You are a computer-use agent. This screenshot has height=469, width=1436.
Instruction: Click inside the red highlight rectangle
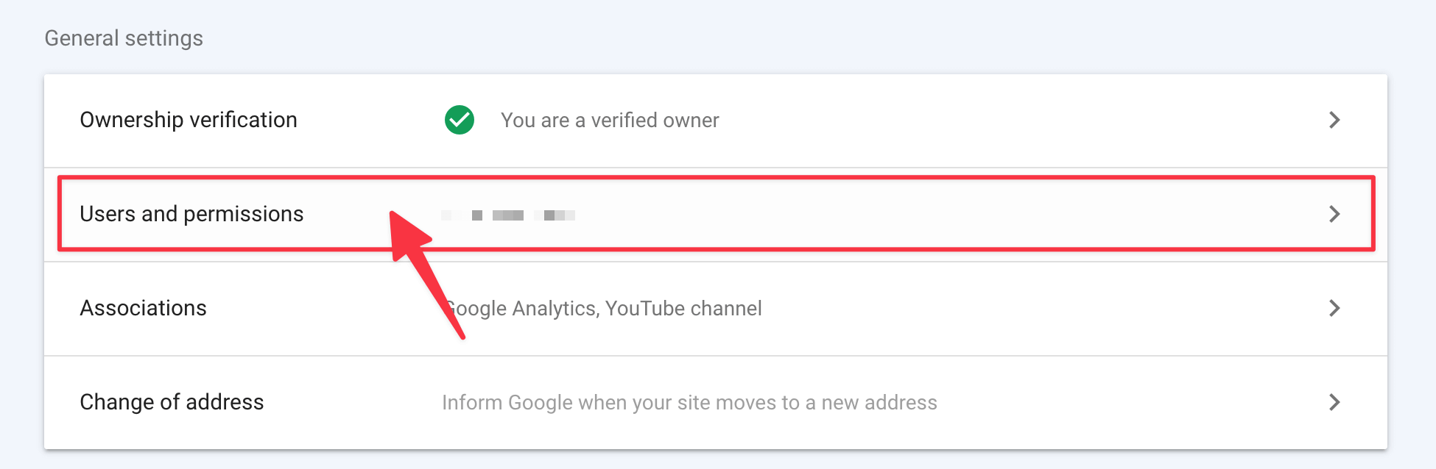pyautogui.click(x=718, y=214)
